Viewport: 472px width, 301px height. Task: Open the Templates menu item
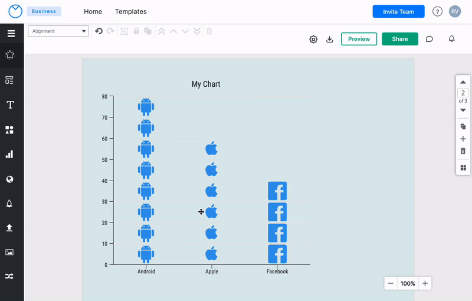(130, 11)
